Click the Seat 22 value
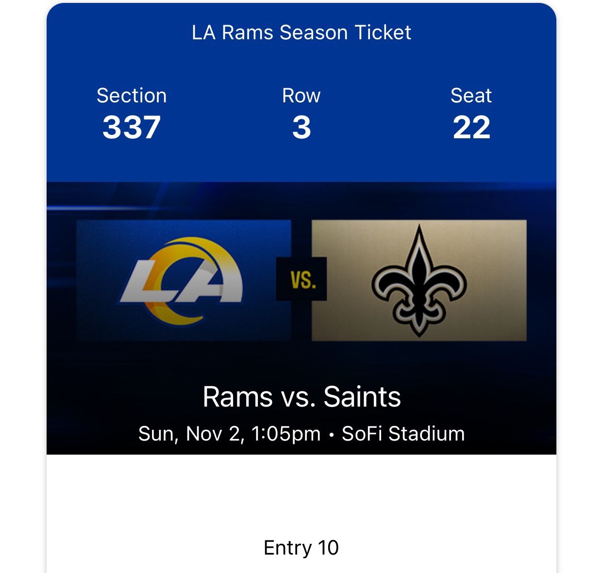 tap(470, 127)
